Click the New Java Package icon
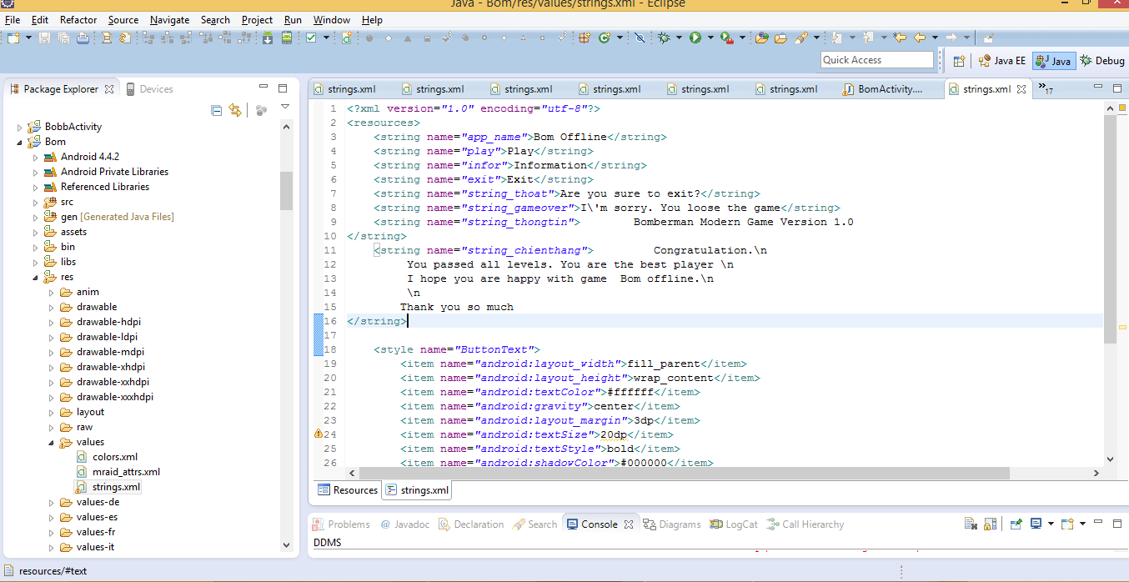Screen dimensions: 1129x582 point(585,38)
